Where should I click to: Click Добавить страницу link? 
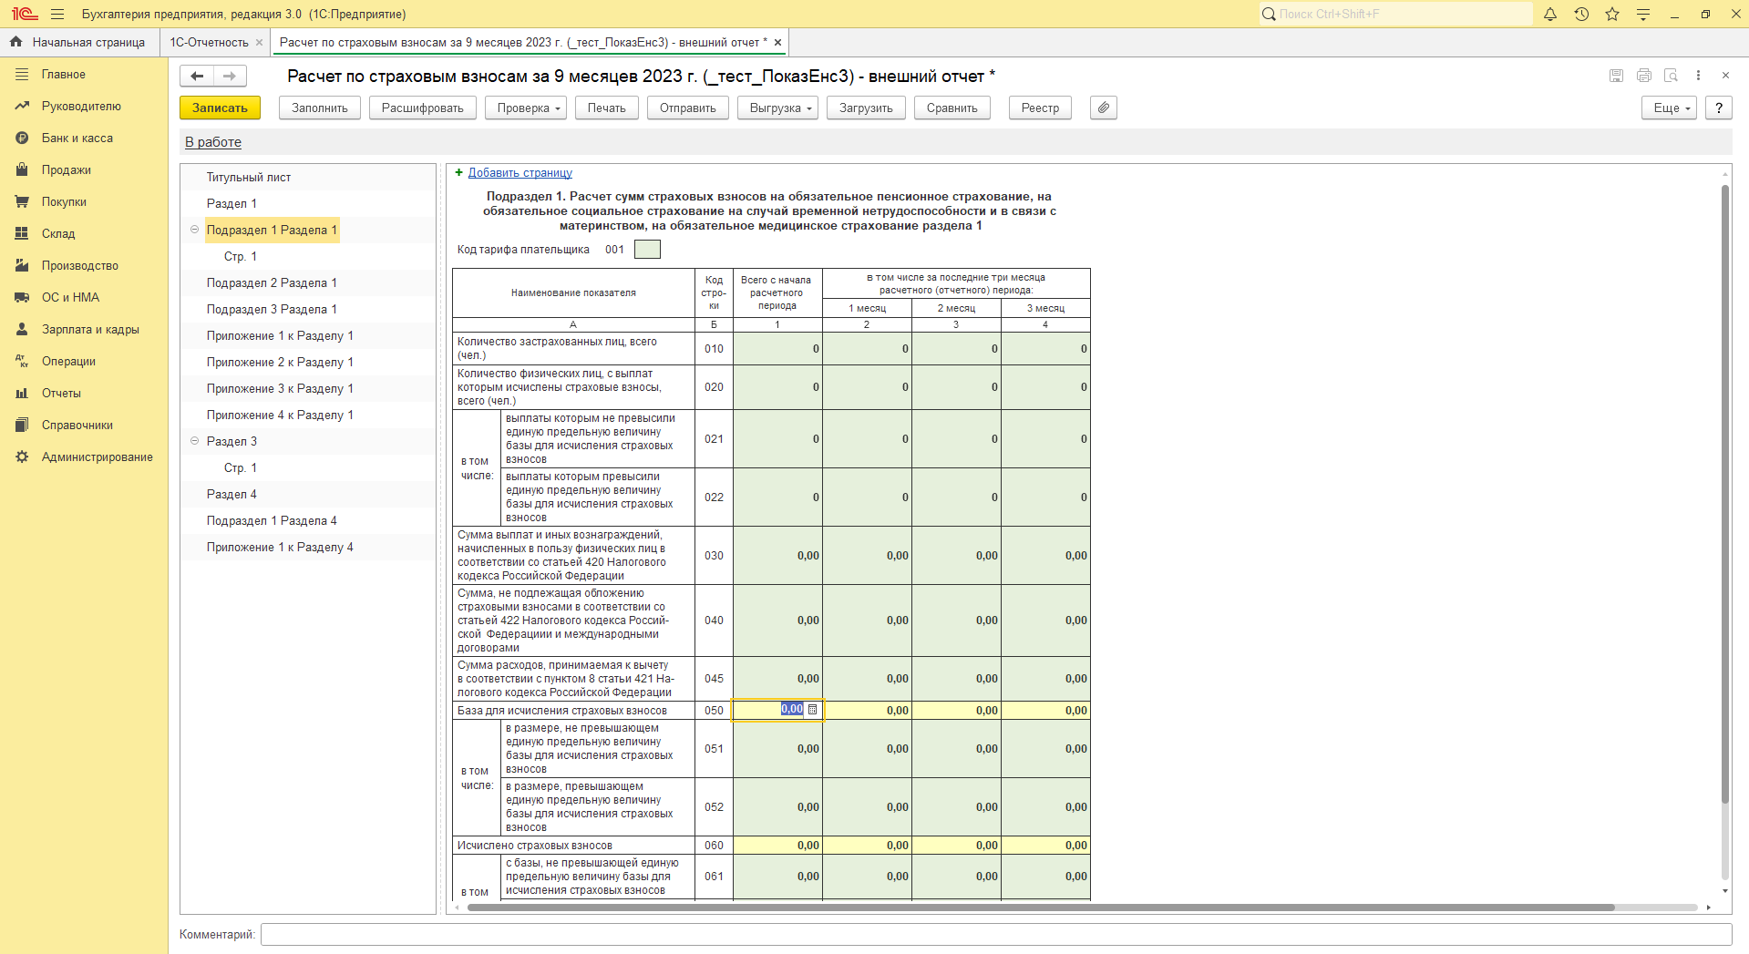pyautogui.click(x=520, y=172)
